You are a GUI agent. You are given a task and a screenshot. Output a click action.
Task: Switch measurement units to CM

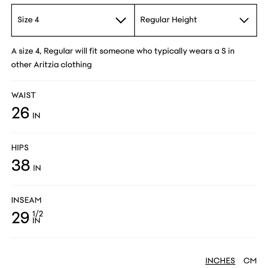coord(250,260)
